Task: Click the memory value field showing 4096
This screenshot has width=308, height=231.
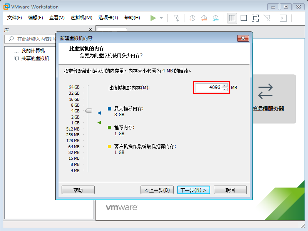Action: 208,87
